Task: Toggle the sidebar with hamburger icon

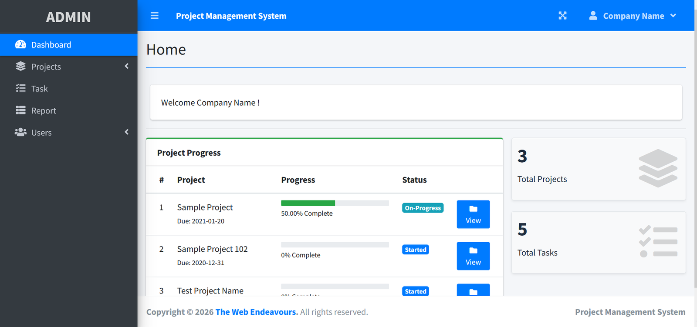Action: pos(154,16)
